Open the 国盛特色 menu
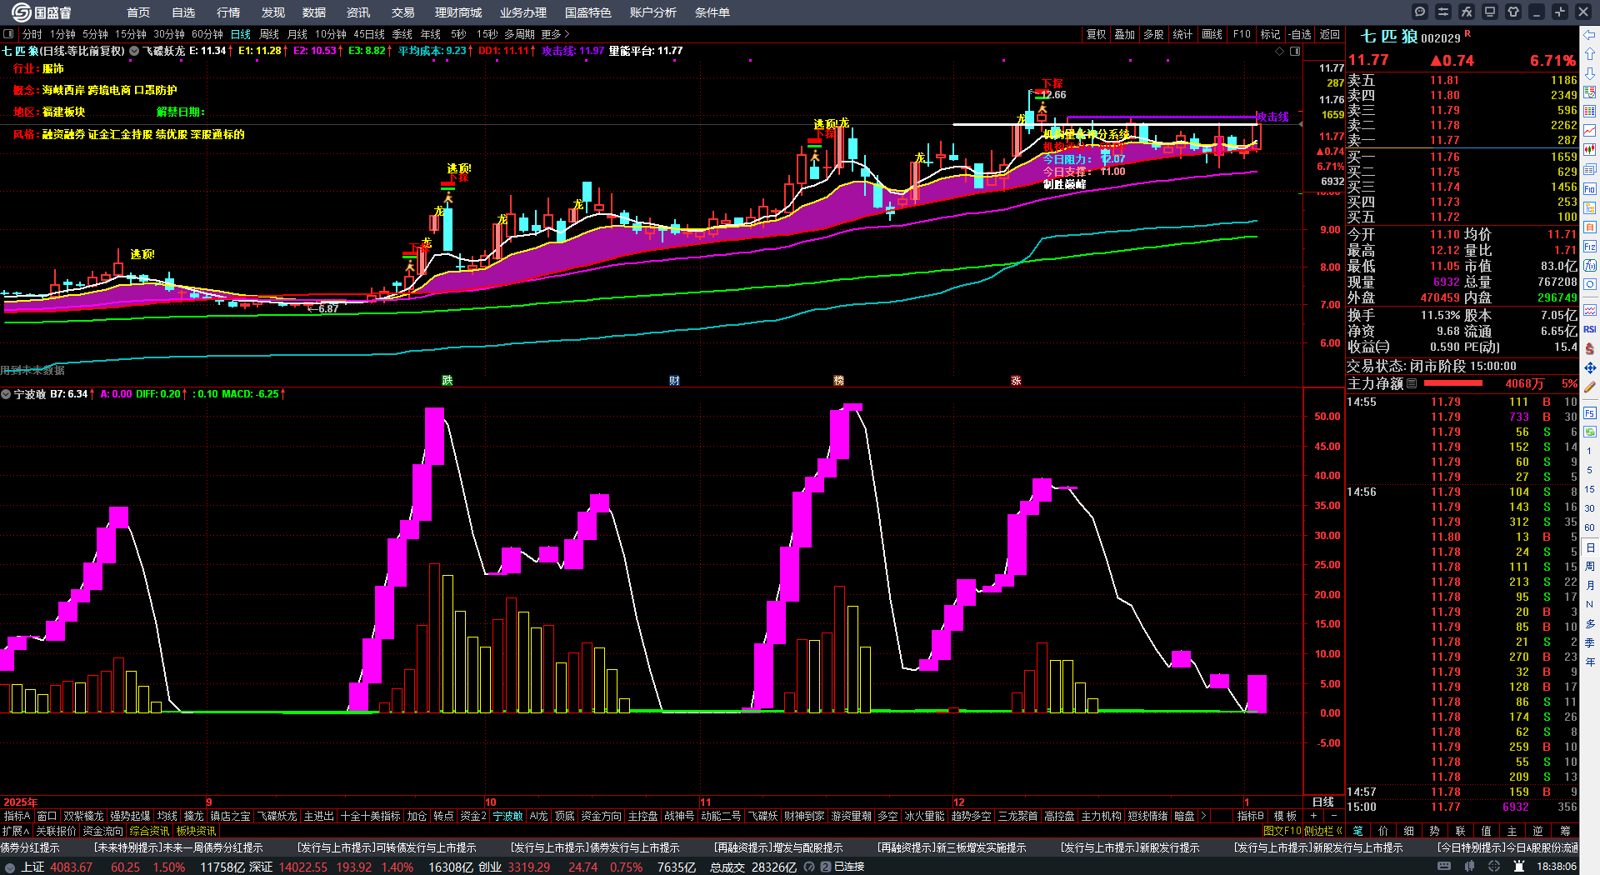This screenshot has width=1600, height=875. pyautogui.click(x=588, y=12)
